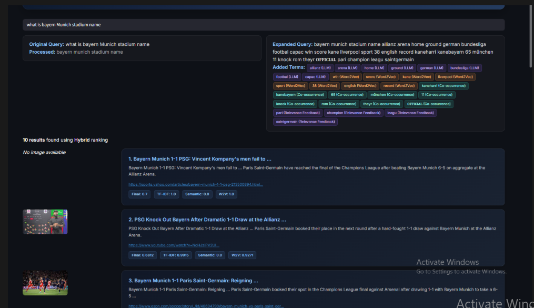Click the 'Processed:' label
534x308 pixels.
[x=42, y=52]
